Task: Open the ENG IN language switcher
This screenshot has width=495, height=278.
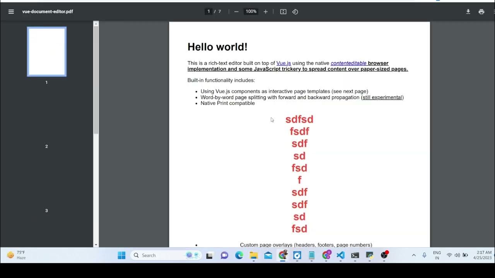Action: click(x=437, y=255)
